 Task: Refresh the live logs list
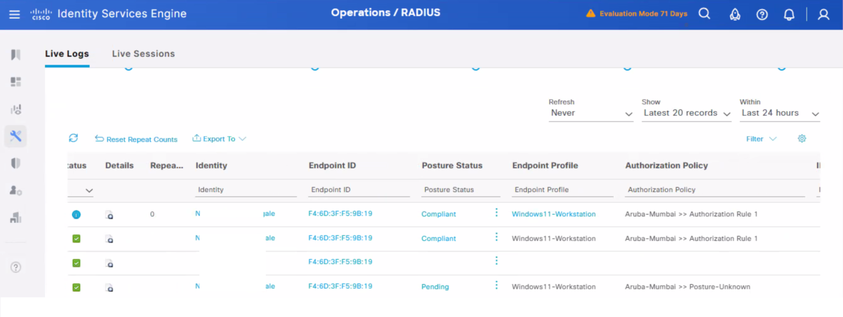click(74, 138)
